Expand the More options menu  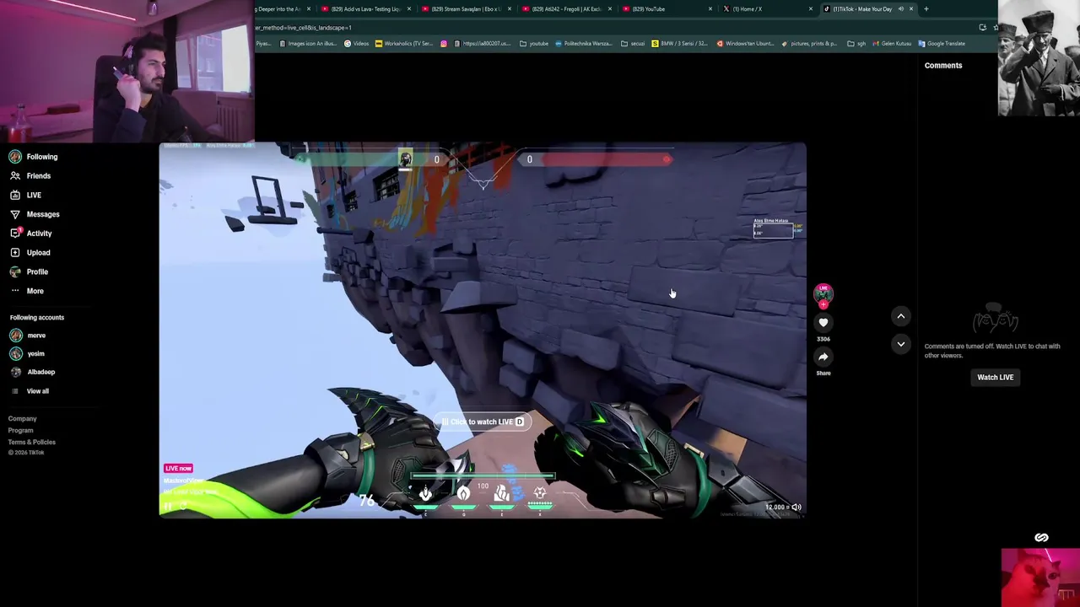[x=27, y=291]
